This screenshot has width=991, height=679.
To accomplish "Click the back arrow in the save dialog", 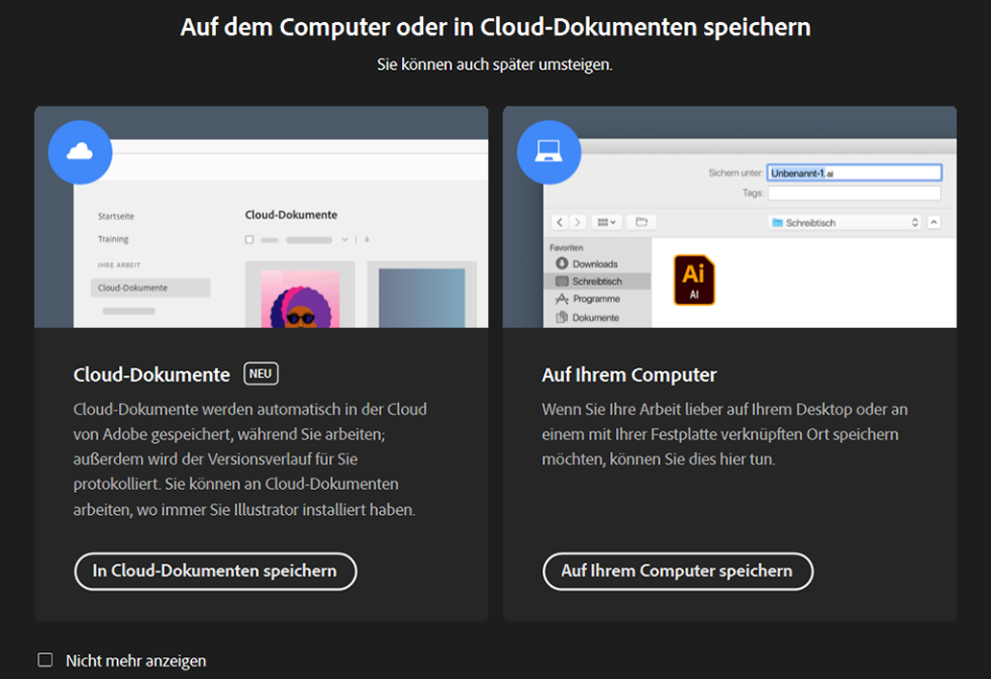I will [560, 222].
